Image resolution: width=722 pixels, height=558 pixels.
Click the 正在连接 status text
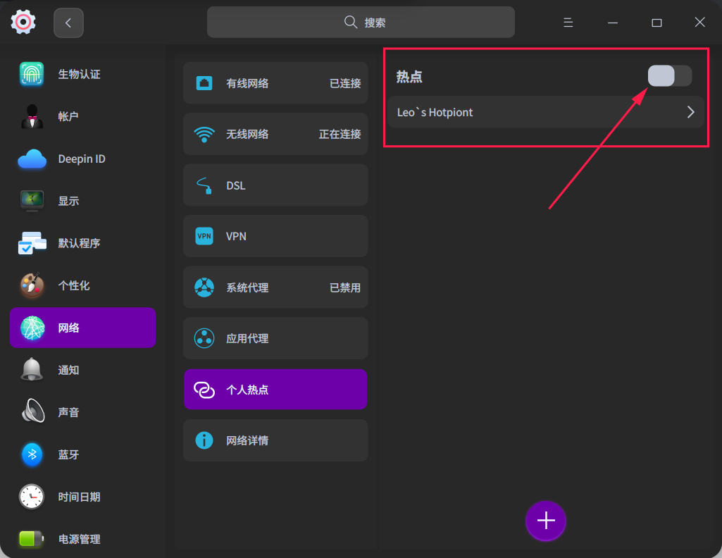pyautogui.click(x=340, y=135)
